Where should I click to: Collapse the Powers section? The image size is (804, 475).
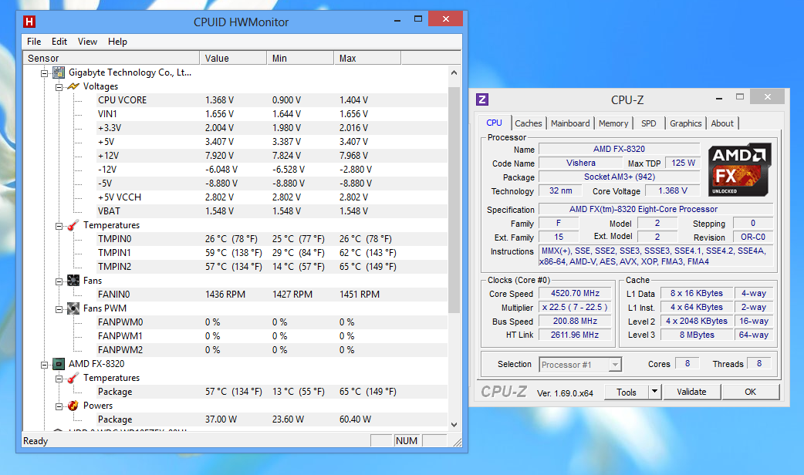pos(59,406)
